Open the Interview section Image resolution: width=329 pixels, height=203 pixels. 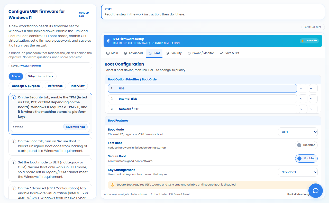[78, 86]
